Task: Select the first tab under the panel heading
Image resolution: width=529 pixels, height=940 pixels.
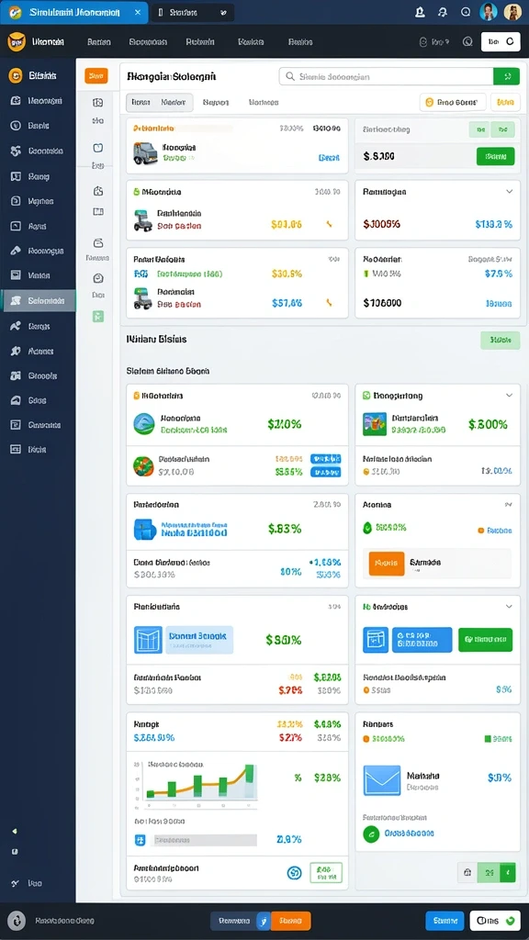Action: point(141,103)
